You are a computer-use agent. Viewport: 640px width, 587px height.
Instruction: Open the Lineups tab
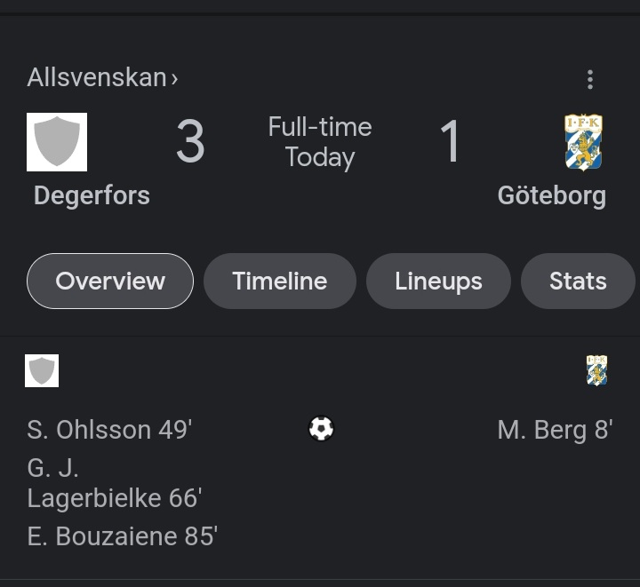tap(438, 281)
